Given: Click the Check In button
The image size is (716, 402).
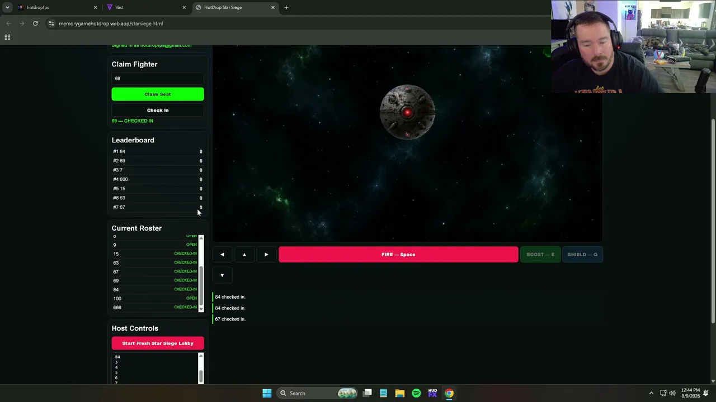Looking at the screenshot, I should pos(158,111).
